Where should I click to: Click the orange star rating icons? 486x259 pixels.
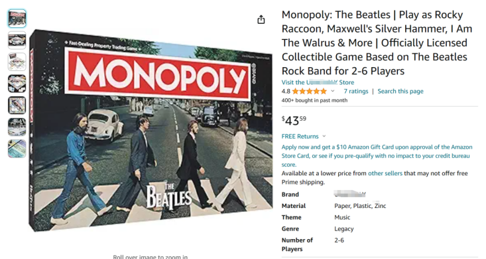[310, 91]
